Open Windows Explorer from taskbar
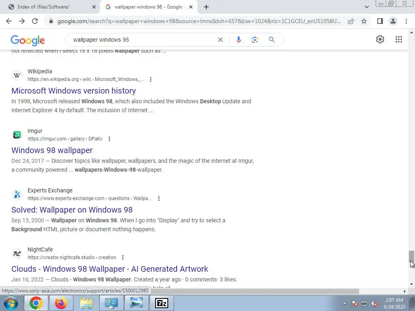The image size is (415, 311). [86, 303]
